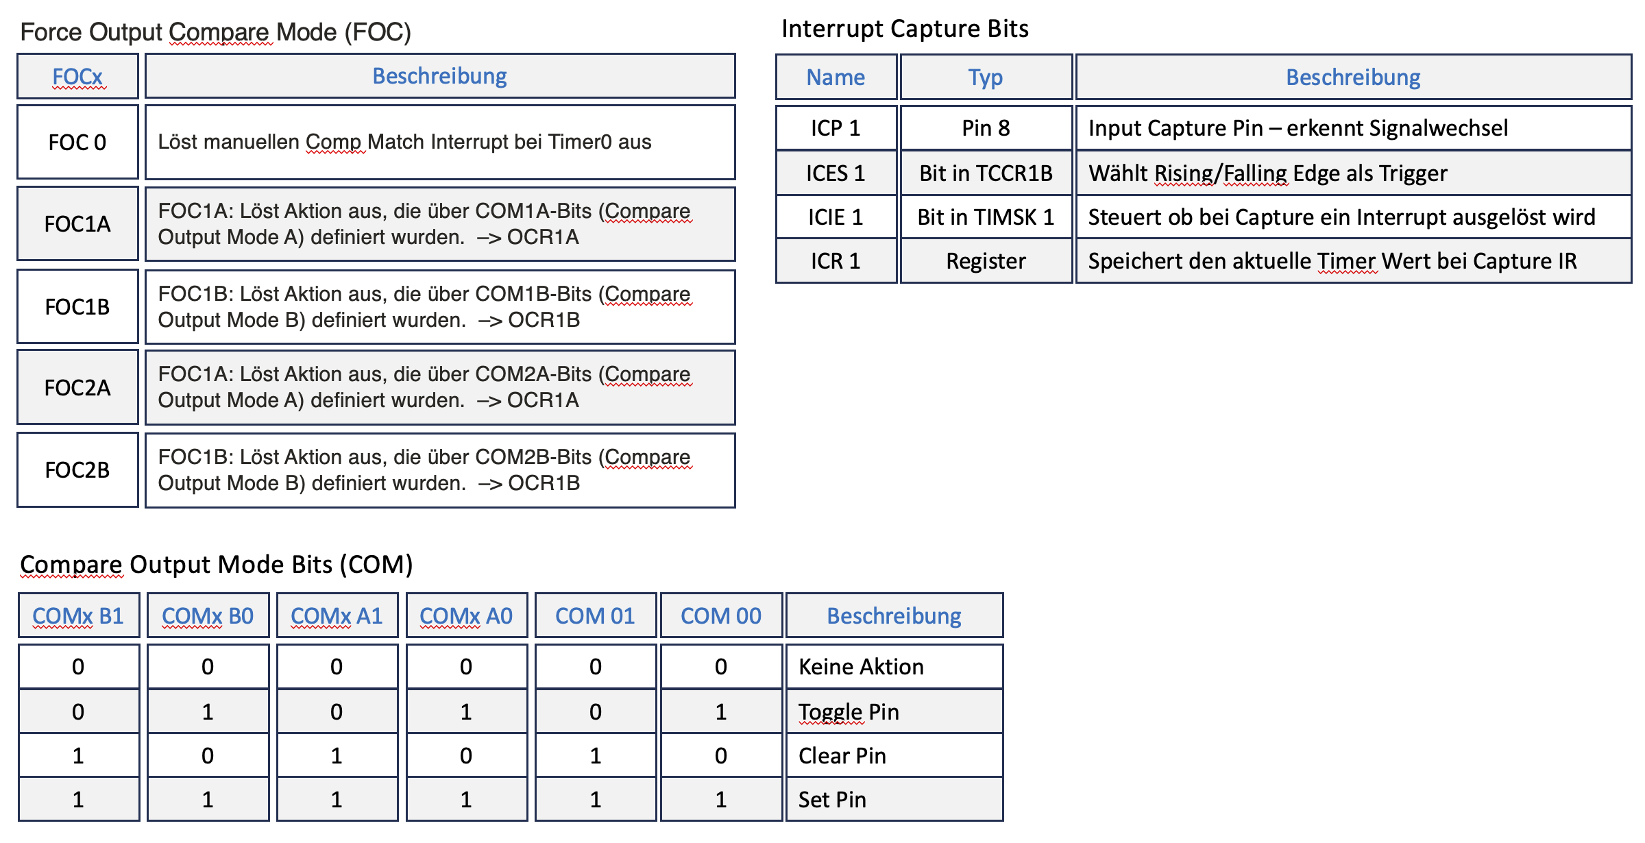The width and height of the screenshot is (1645, 843).
Task: Click the "ICR 1" cell
Action: pos(836,261)
